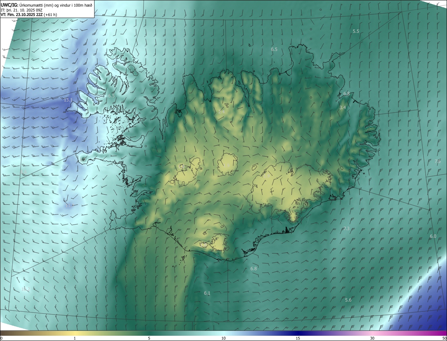This screenshot has height=341, width=447.
Task: Click the 5.5 value label
Action: pos(356,31)
